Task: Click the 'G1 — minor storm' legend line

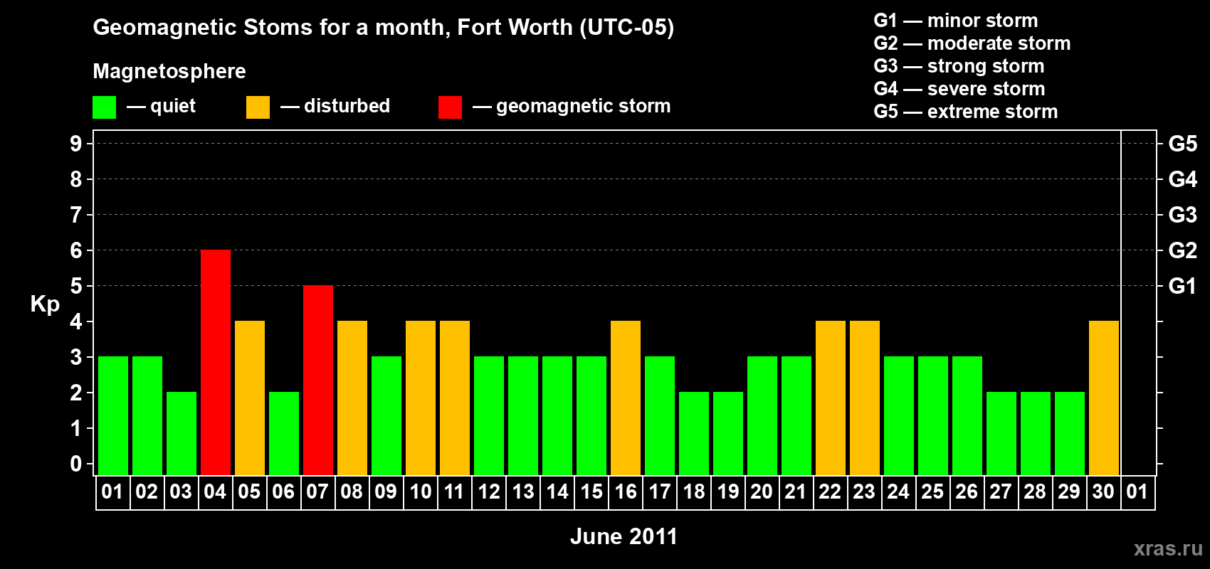Action: tap(956, 21)
